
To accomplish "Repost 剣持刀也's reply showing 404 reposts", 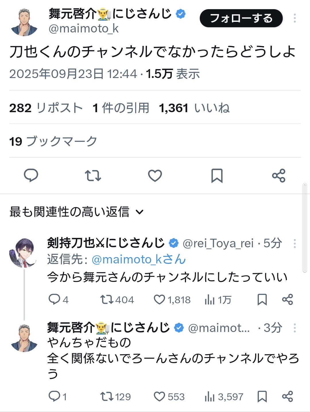I will [106, 300].
